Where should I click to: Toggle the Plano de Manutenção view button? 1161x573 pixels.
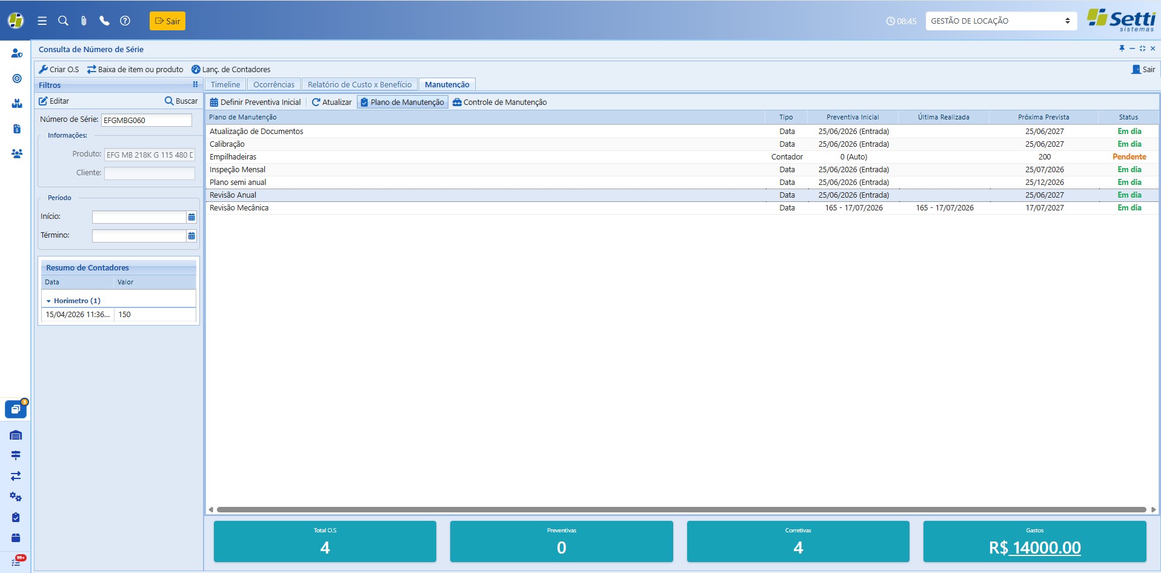pos(402,102)
